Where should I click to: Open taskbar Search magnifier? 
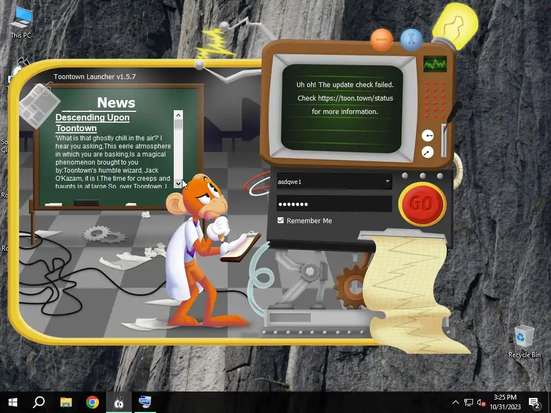39,402
